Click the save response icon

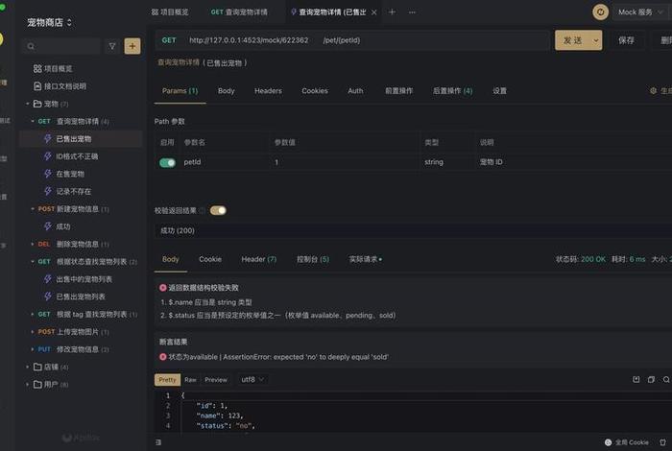point(636,379)
